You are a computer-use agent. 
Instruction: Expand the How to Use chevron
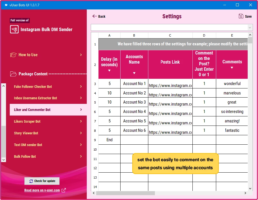pos(81,55)
